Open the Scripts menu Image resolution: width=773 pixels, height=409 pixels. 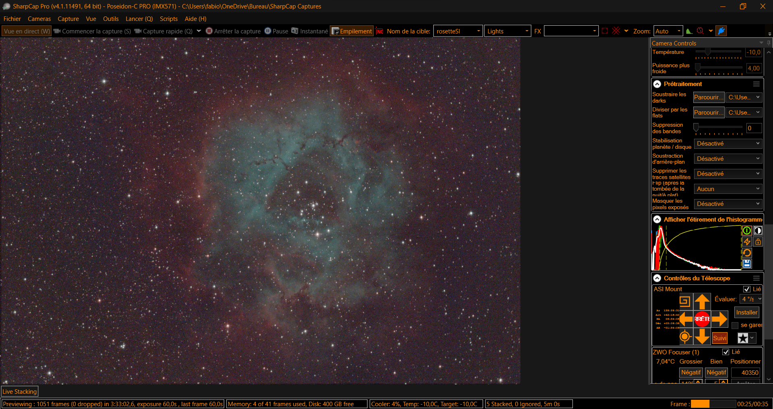click(x=169, y=19)
